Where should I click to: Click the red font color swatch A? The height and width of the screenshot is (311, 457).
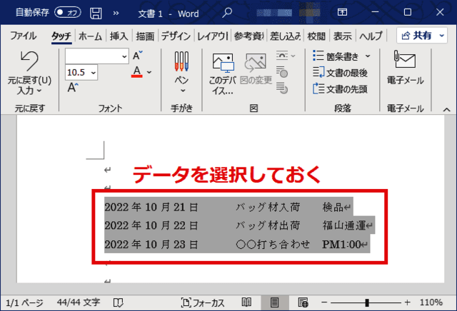tap(136, 71)
